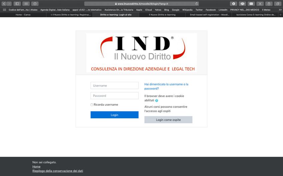Screen dimensions: 283x176
Task: Click the toolbar icon right of the mail icon
Action: [260, 4]
